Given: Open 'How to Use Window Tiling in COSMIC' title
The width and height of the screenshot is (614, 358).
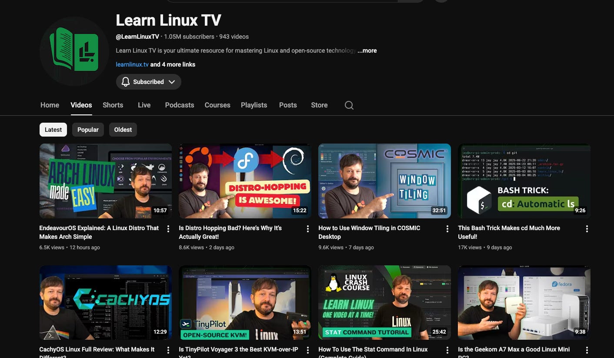Looking at the screenshot, I should tap(369, 232).
